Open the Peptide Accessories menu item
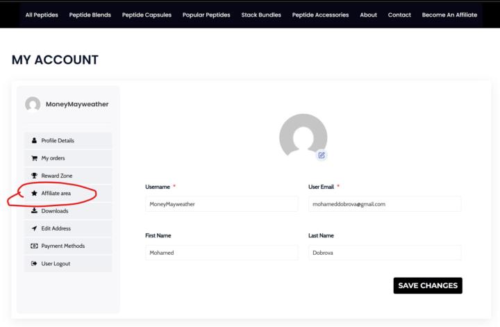This screenshot has width=500, height=327. [320, 15]
